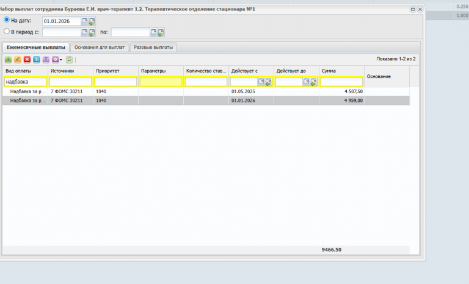Switch to Ежемесячные выплаты tab
Image resolution: width=469 pixels, height=284 pixels.
point(36,47)
